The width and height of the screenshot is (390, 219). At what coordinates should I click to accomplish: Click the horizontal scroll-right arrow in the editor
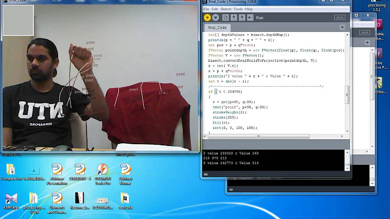pyautogui.click(x=342, y=137)
